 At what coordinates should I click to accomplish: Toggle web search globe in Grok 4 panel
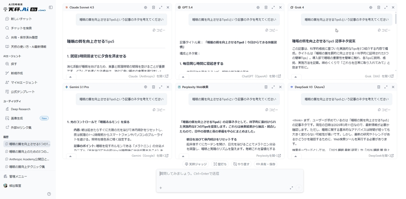click(x=371, y=7)
